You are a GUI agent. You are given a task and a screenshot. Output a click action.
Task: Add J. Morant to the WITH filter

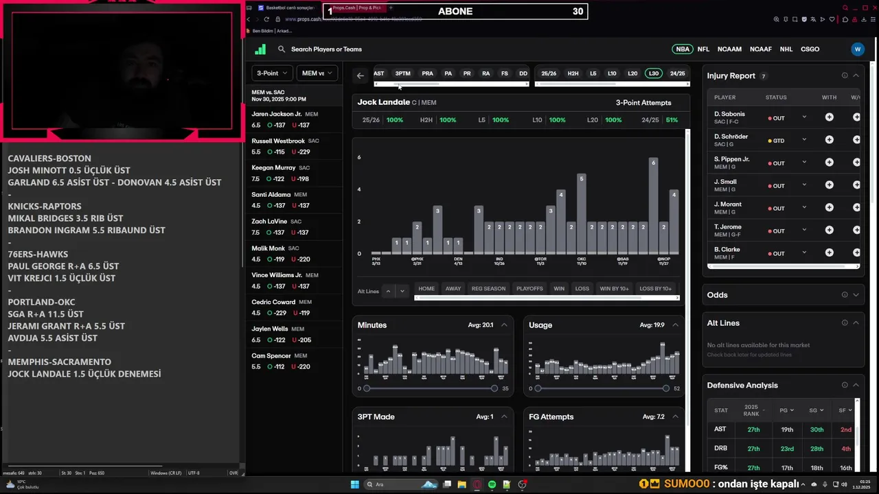(x=830, y=208)
